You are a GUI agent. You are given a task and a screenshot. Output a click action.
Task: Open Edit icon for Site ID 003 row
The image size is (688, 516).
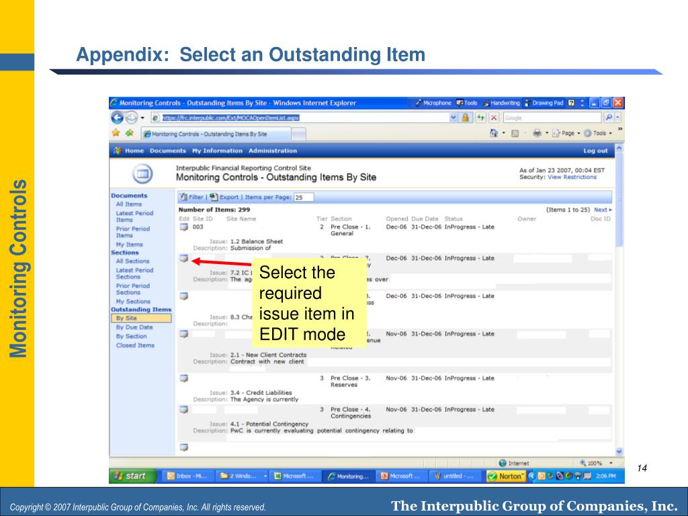[184, 227]
